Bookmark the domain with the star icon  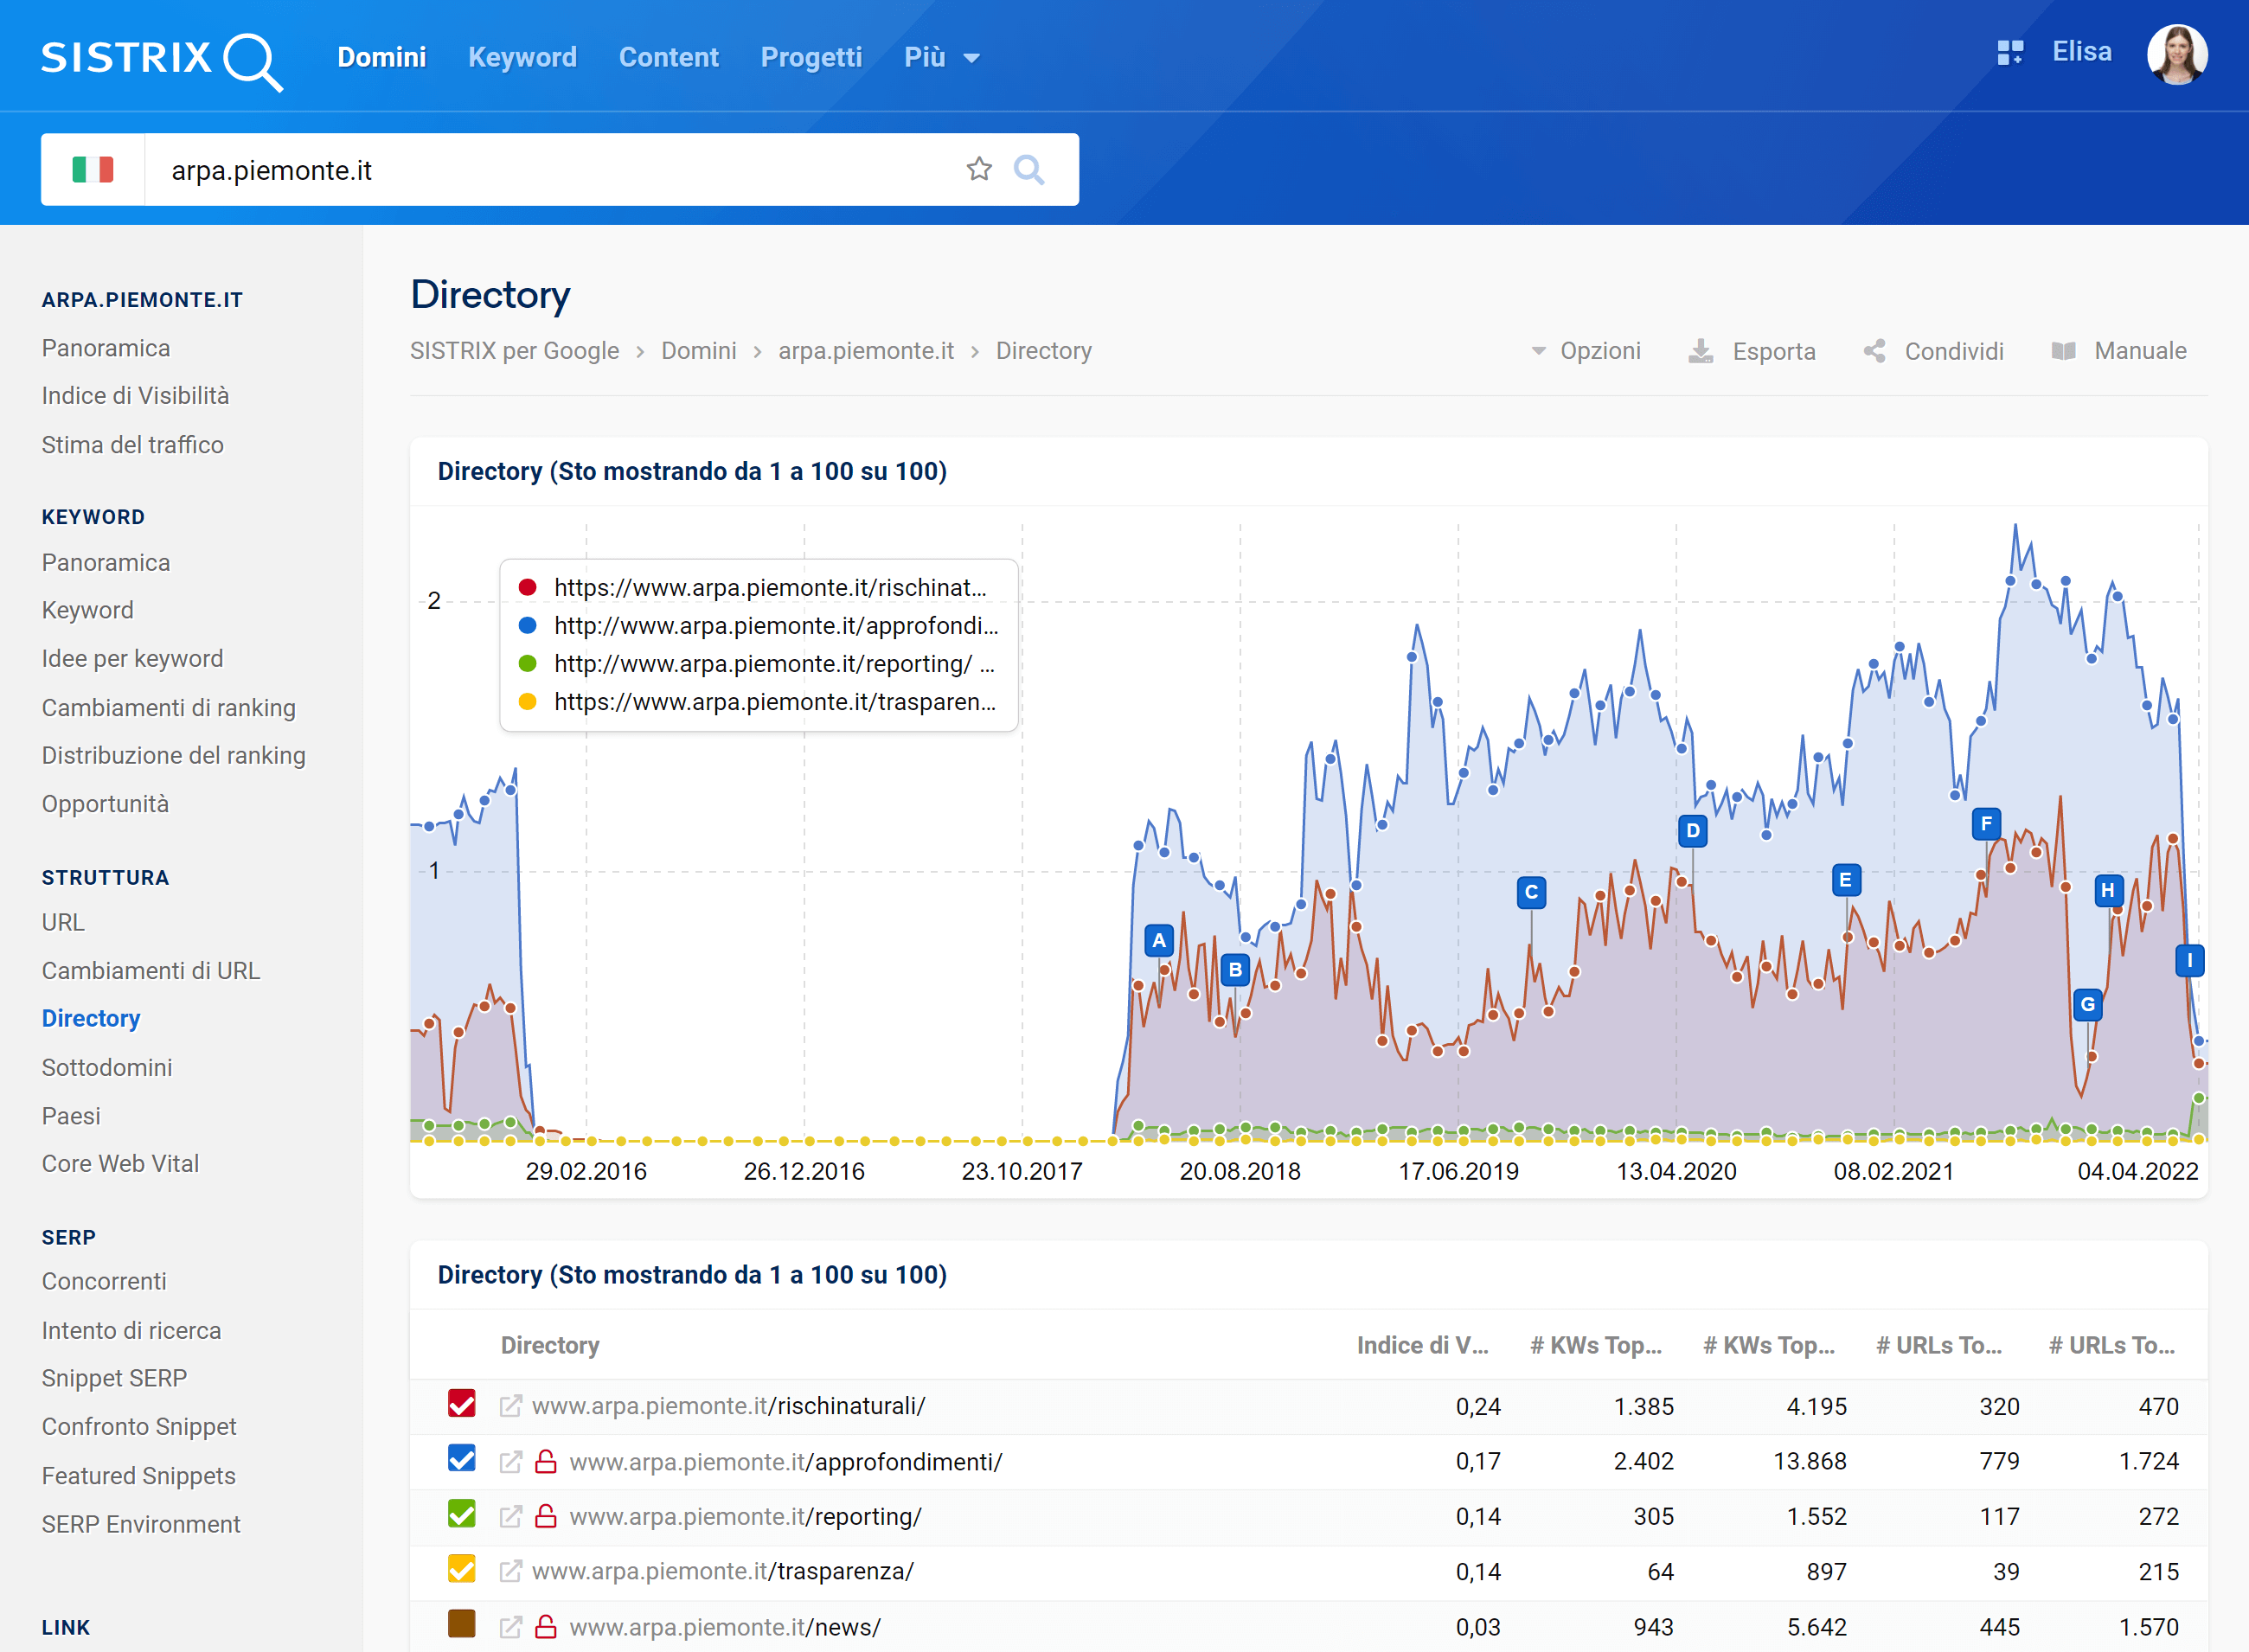coord(979,169)
